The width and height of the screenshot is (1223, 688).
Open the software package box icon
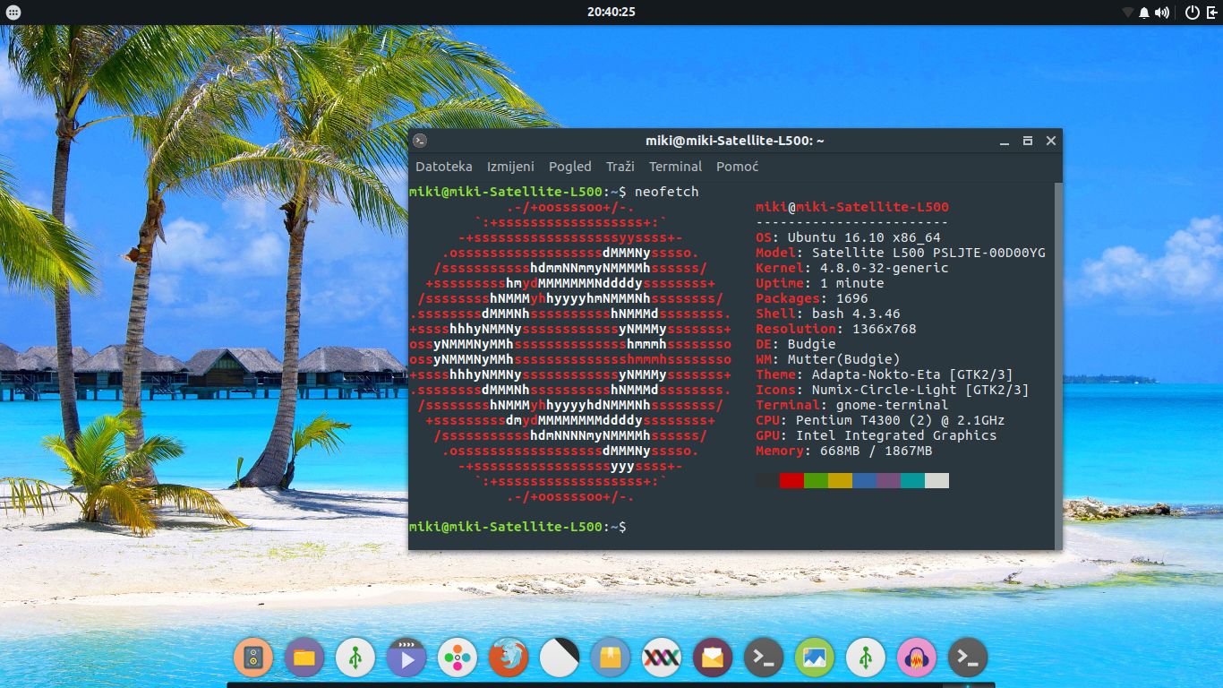point(610,658)
